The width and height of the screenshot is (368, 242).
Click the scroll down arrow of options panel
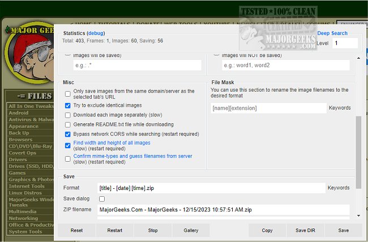[358, 216]
